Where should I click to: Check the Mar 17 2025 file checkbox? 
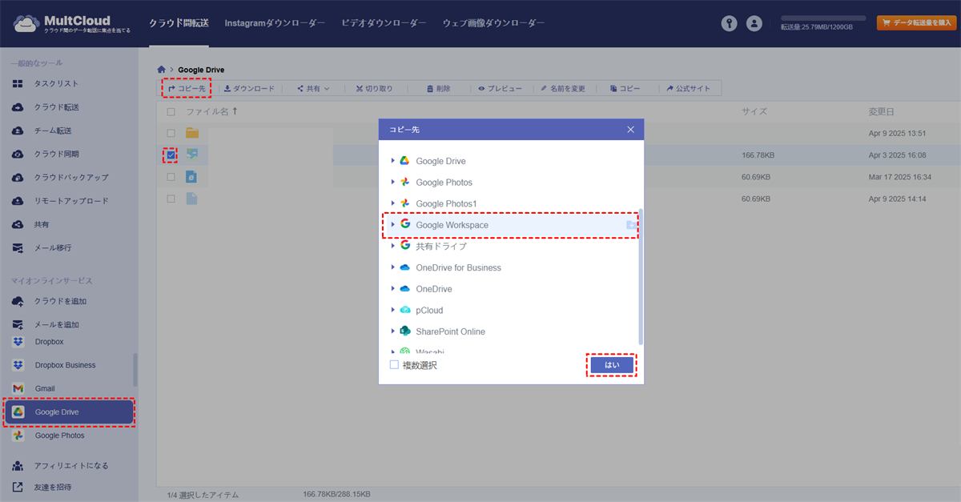(171, 176)
